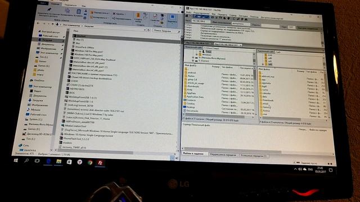Select 'System (C:)' in Explorer sidebar
Image resolution: width=360 pixels, height=202 pixels.
[x=35, y=119]
